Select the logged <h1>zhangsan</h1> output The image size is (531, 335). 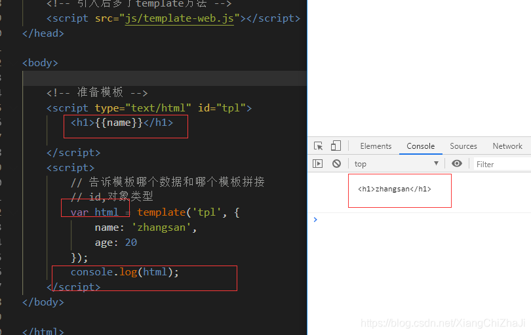[x=395, y=189]
